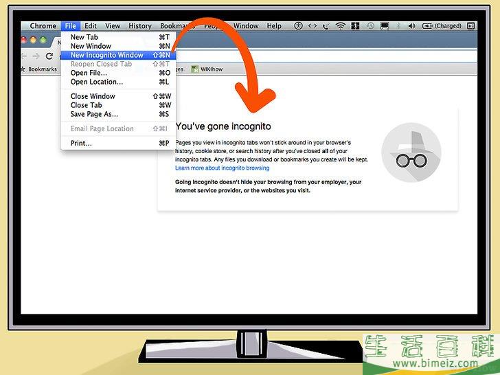
Task: Click the browser reload icon
Action: tap(49, 56)
